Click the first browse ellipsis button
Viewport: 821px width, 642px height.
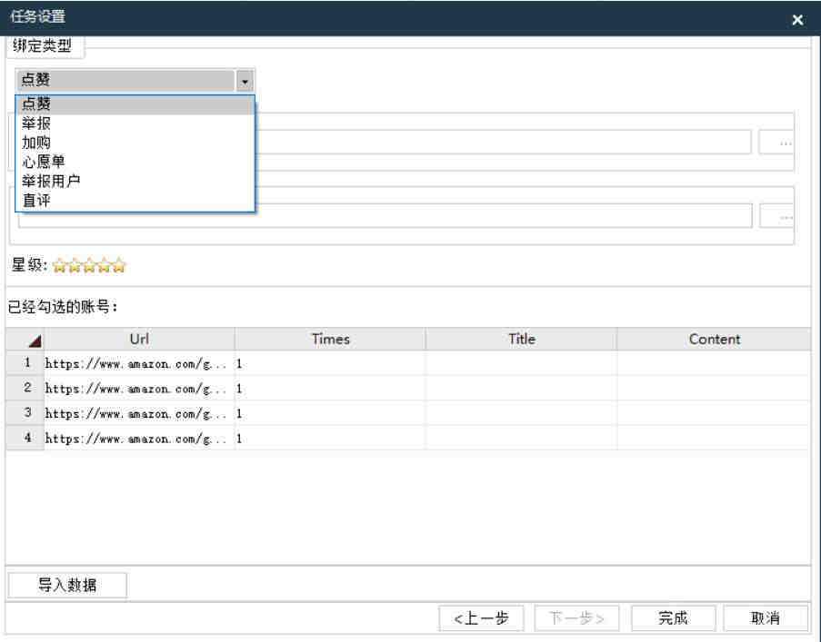pyautogui.click(x=776, y=143)
